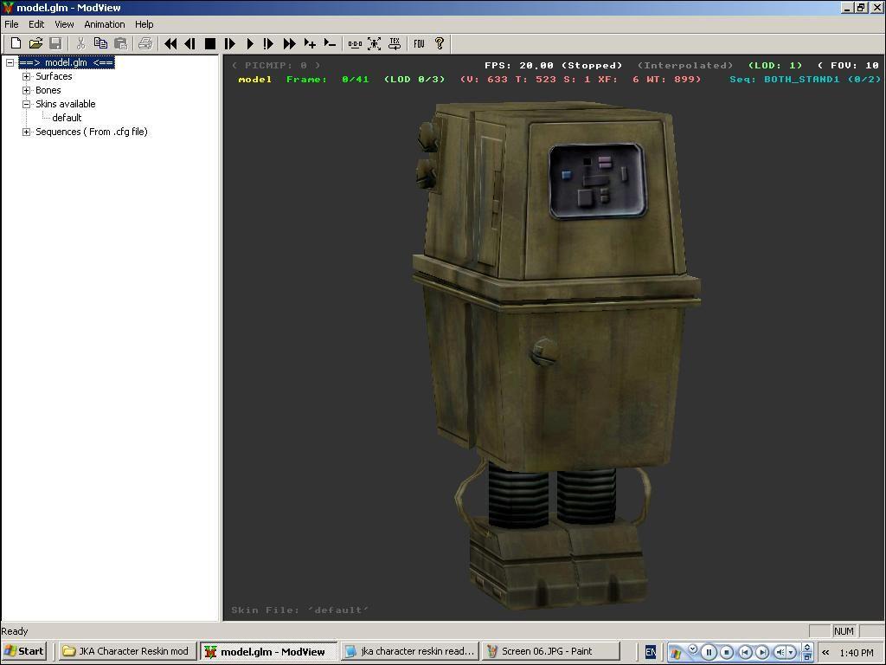Viewport: 886px width, 665px height.
Task: Select the default skin in tree
Action: tap(67, 118)
